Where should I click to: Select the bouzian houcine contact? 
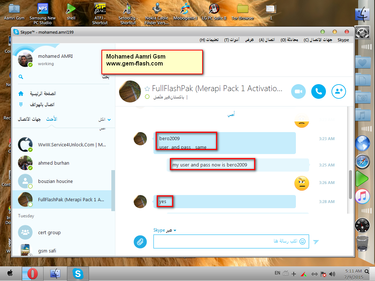click(62, 181)
